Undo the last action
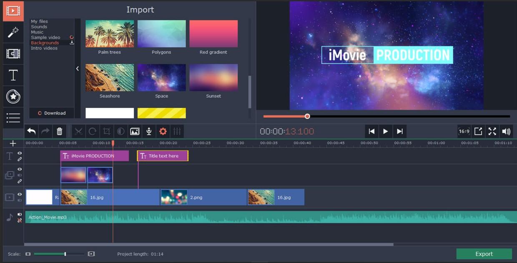This screenshot has width=517, height=263. (31, 131)
